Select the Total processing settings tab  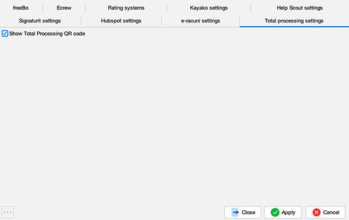point(294,21)
